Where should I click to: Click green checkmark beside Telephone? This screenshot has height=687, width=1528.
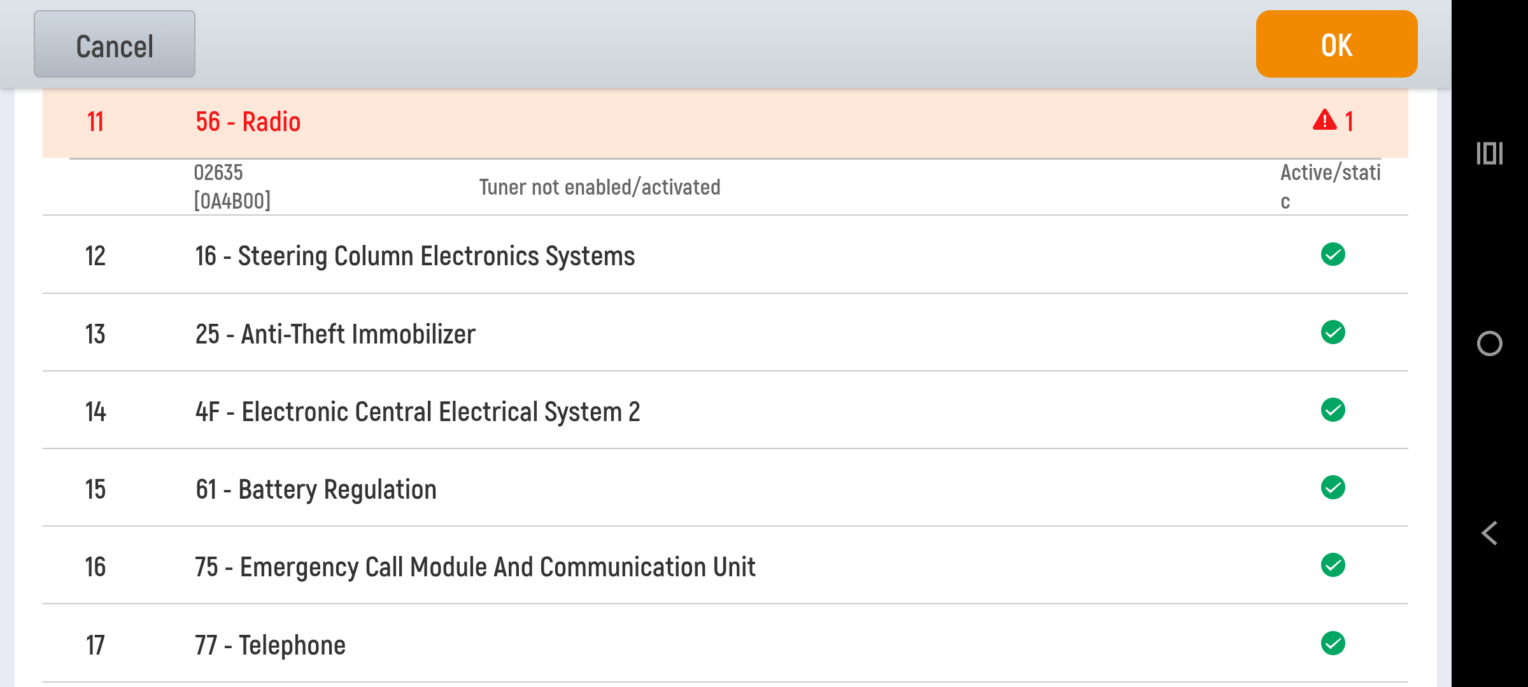pyautogui.click(x=1333, y=643)
